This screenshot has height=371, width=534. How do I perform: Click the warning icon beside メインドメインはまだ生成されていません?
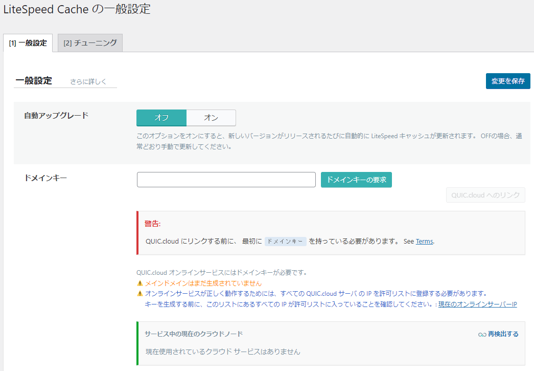pos(140,283)
